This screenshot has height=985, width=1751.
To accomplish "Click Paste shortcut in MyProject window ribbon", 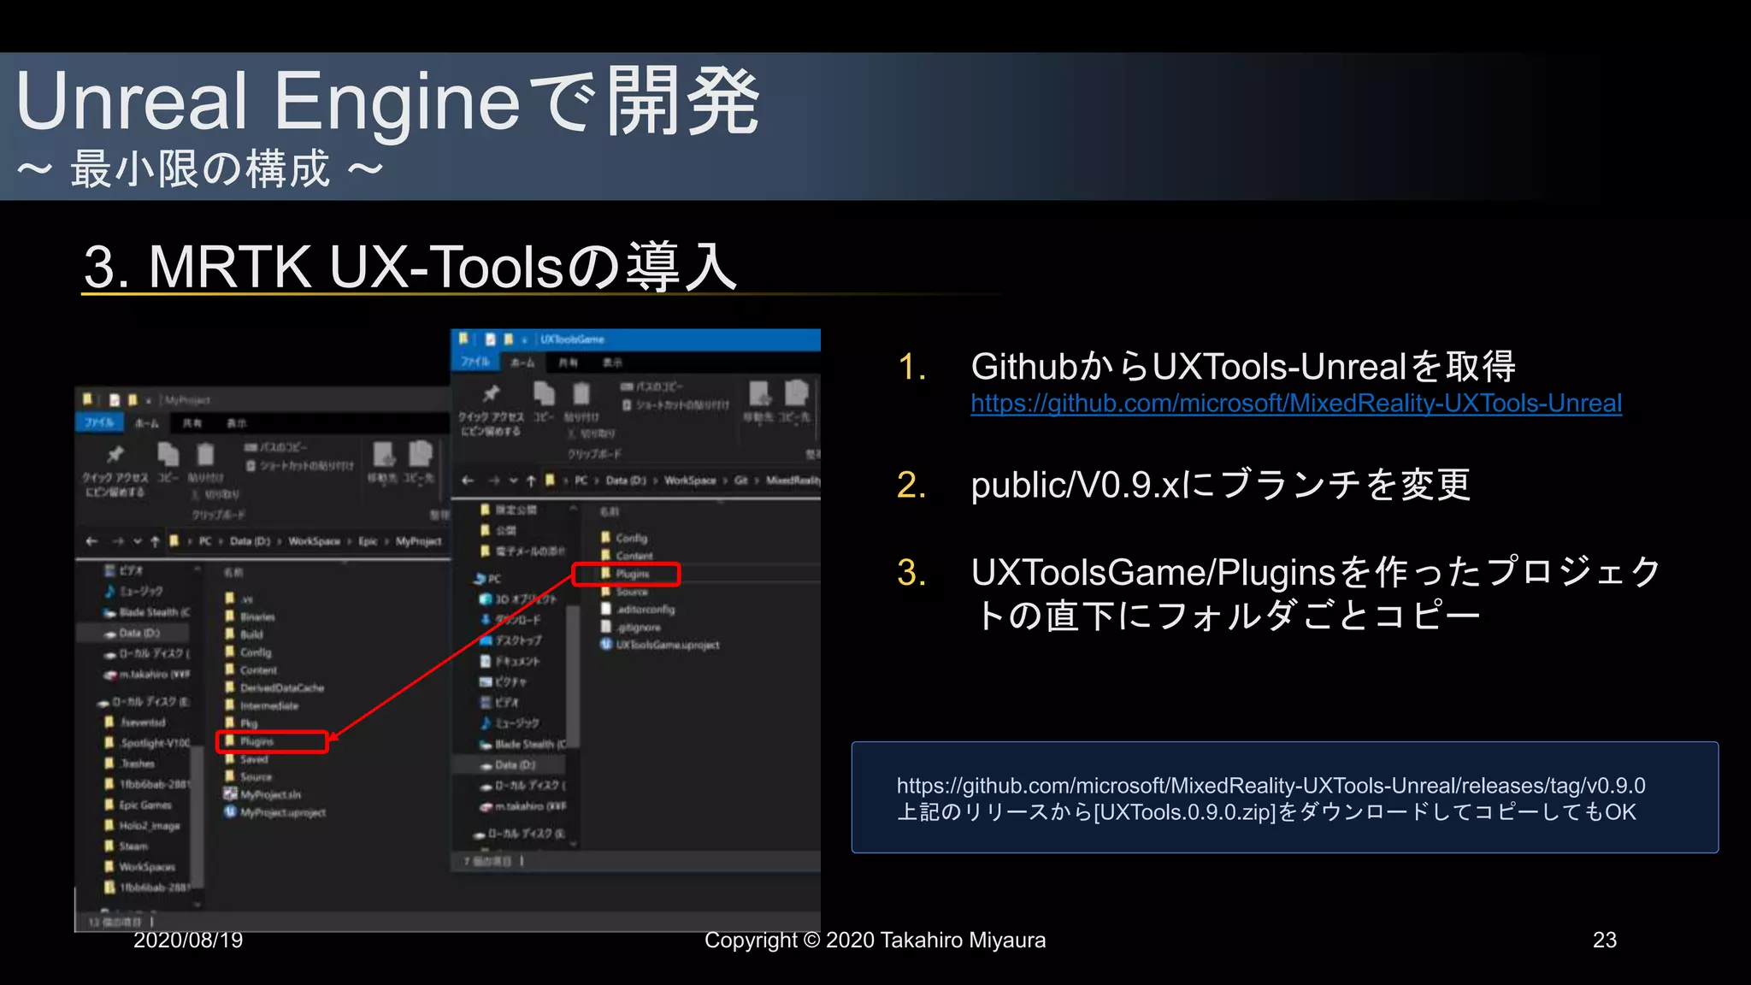I will [x=300, y=466].
